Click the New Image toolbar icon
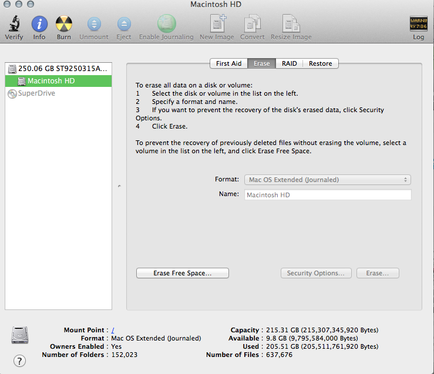The height and width of the screenshot is (374, 434). pyautogui.click(x=217, y=23)
